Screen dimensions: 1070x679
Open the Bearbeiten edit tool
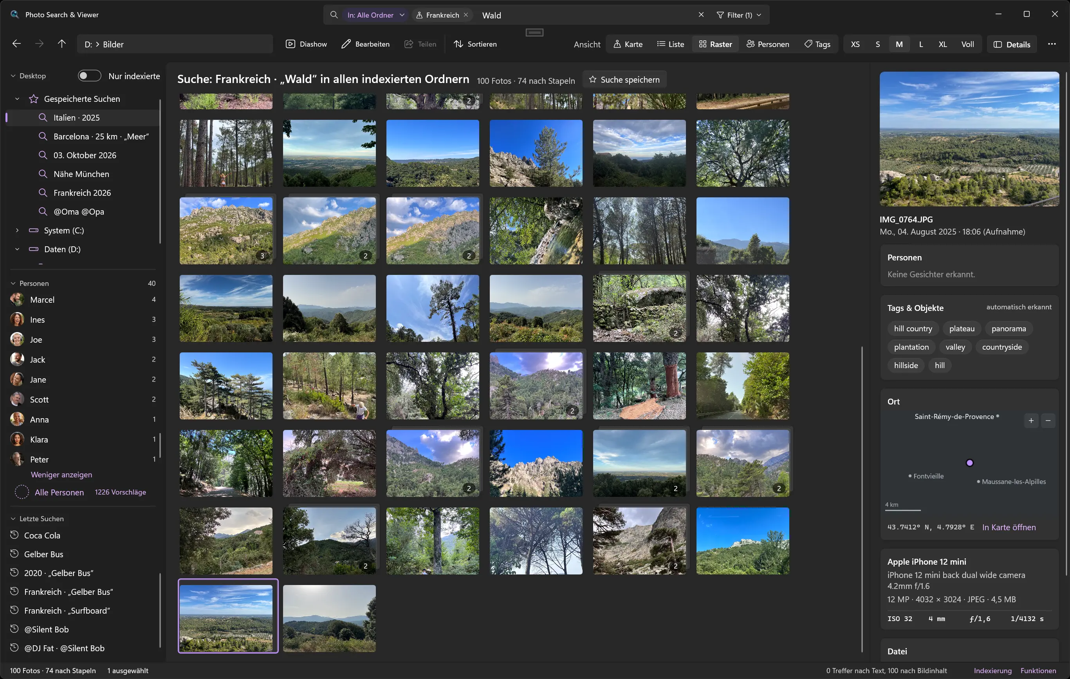click(x=365, y=44)
